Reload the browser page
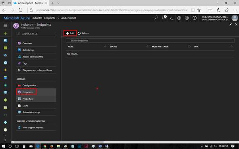239x149 pixels. tap(20, 10)
